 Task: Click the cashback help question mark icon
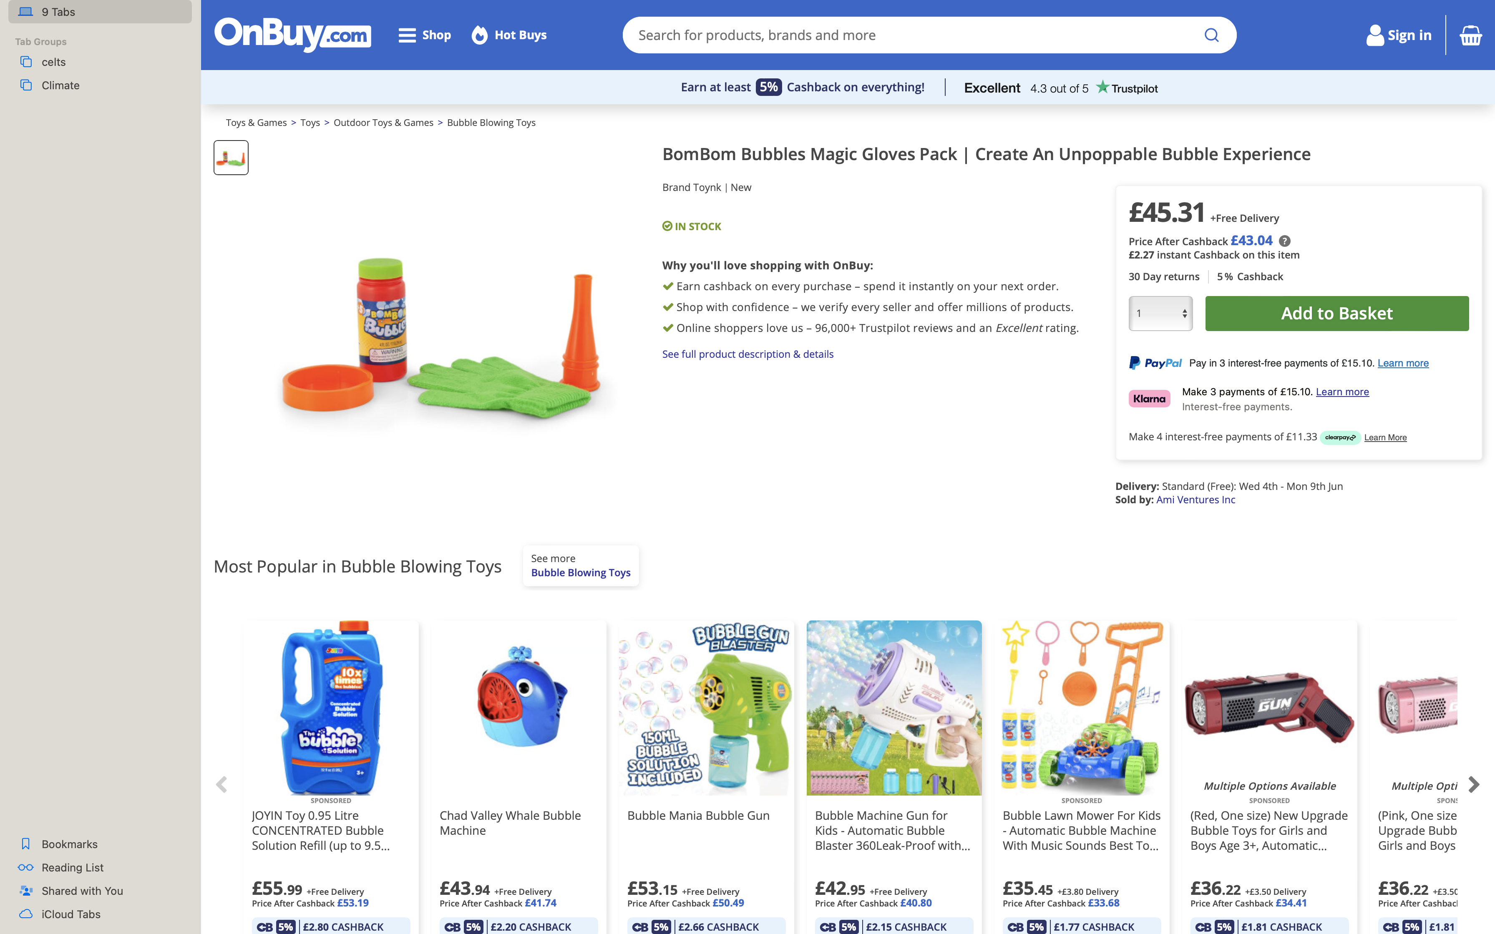click(1284, 241)
